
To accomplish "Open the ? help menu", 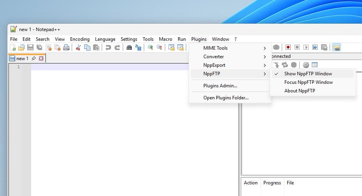I will [235, 39].
